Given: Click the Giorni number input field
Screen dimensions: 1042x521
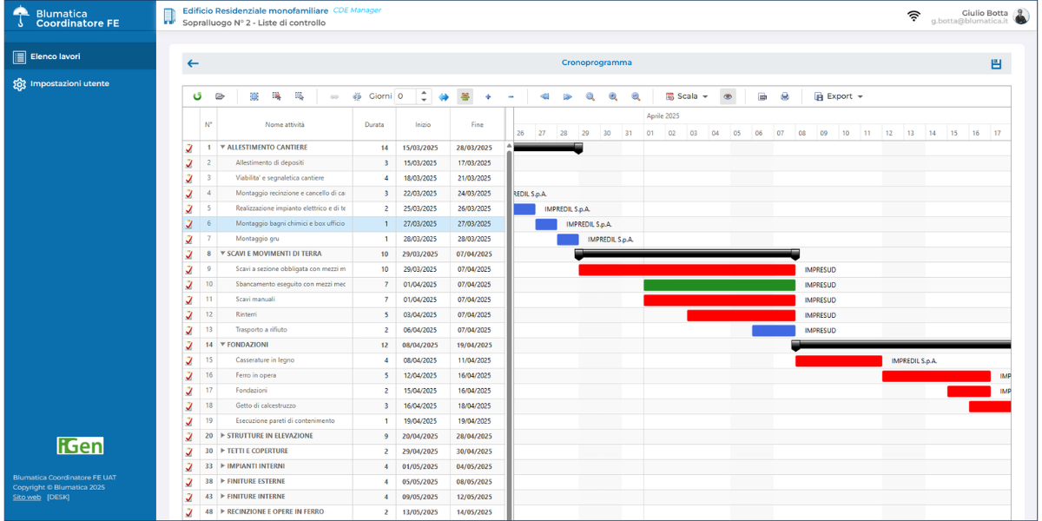Looking at the screenshot, I should [406, 96].
